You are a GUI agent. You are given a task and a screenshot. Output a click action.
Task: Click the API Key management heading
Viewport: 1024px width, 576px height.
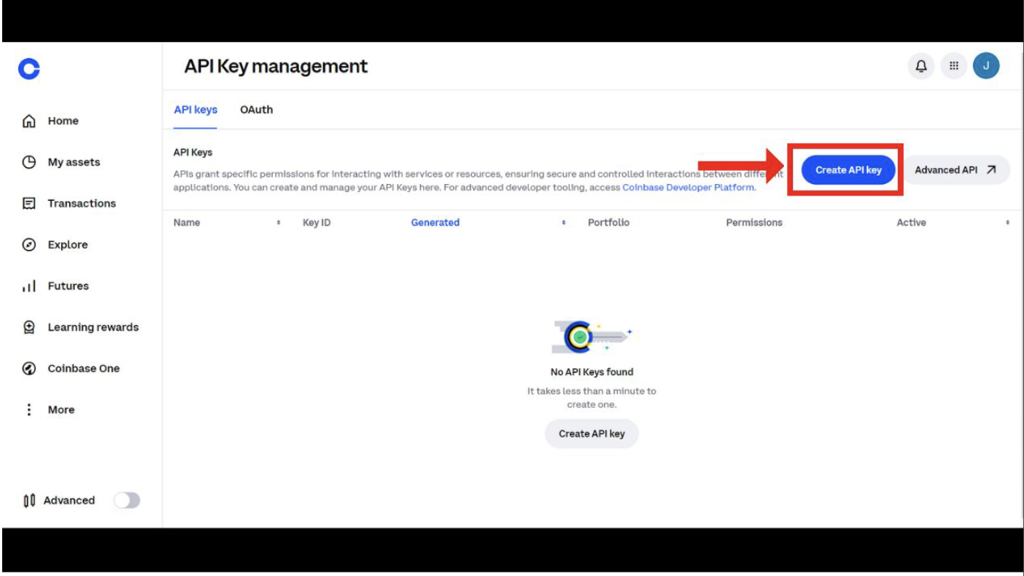pyautogui.click(x=276, y=66)
